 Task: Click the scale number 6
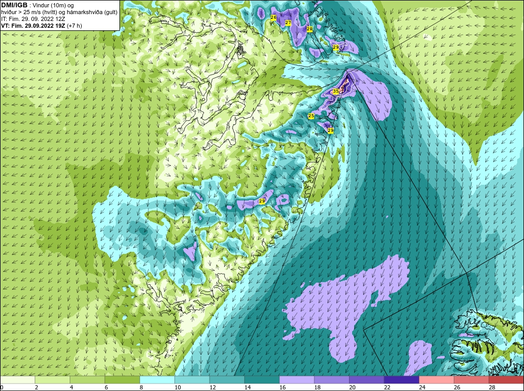pyautogui.click(x=106, y=387)
